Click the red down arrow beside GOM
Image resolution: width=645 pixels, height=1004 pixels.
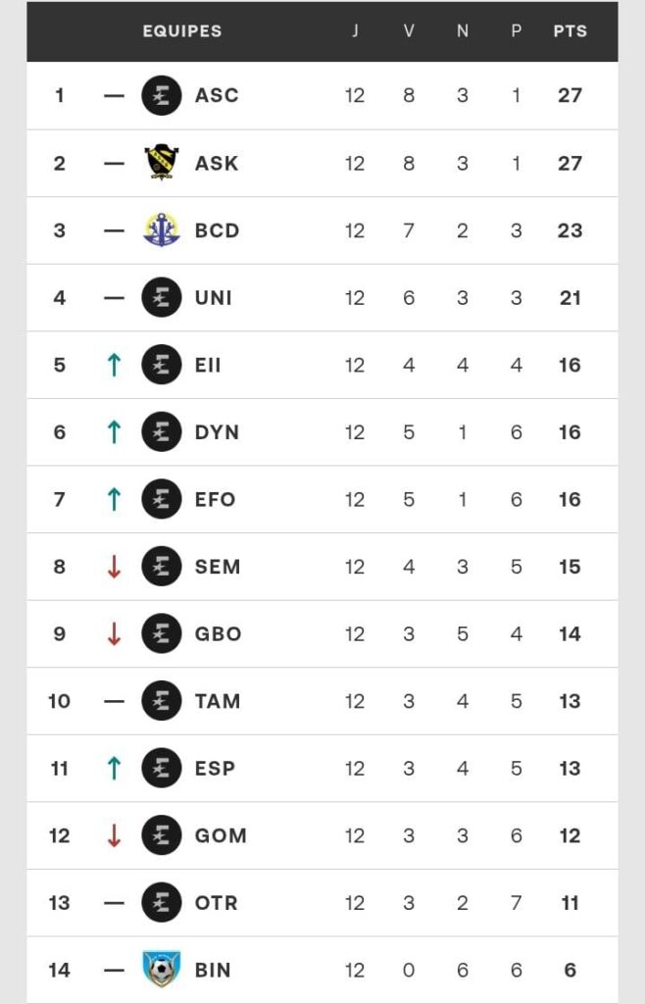114,835
